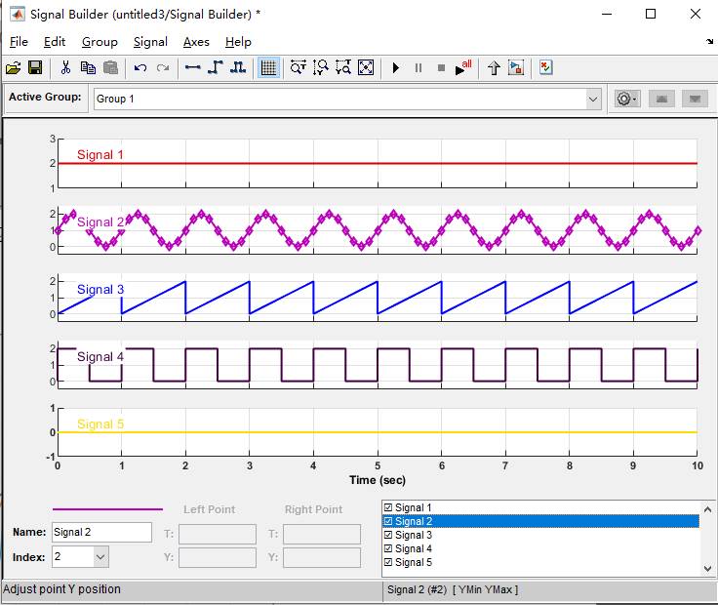The image size is (718, 605).
Task: Toggle the snap grid icon
Action: click(268, 67)
